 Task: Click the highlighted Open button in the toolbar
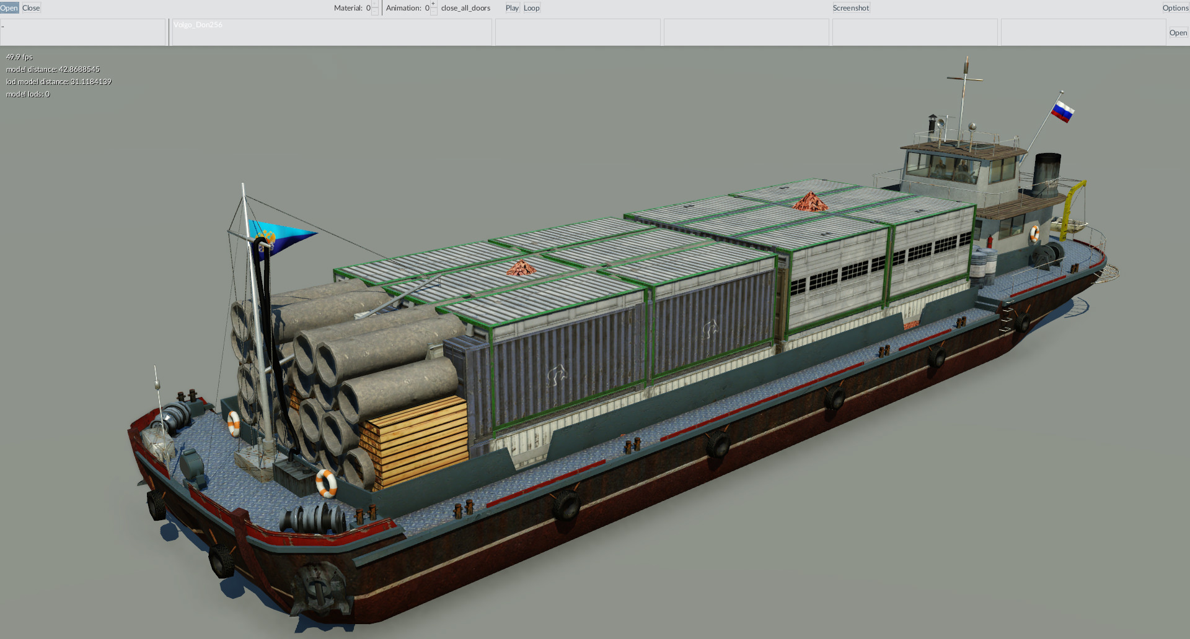pos(9,8)
